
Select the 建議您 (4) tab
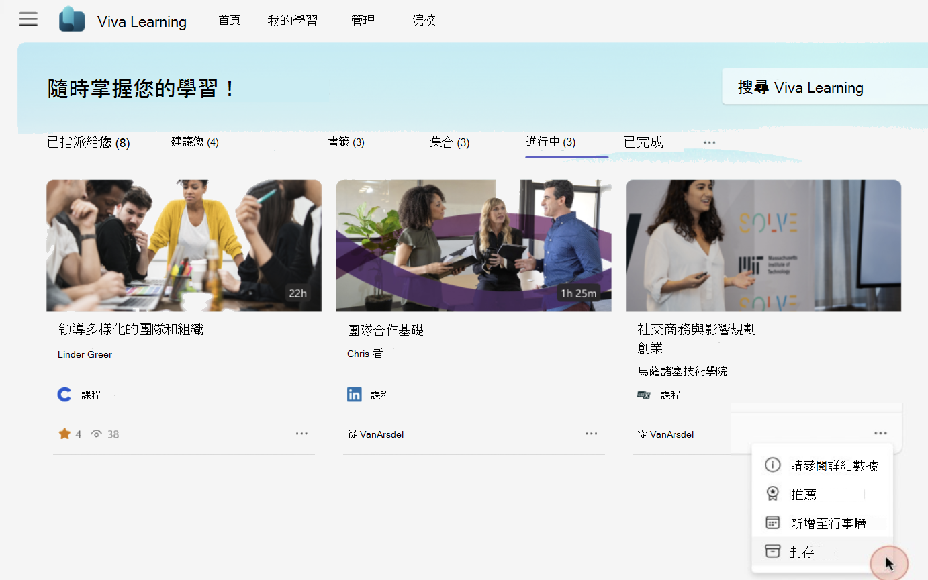pyautogui.click(x=195, y=142)
